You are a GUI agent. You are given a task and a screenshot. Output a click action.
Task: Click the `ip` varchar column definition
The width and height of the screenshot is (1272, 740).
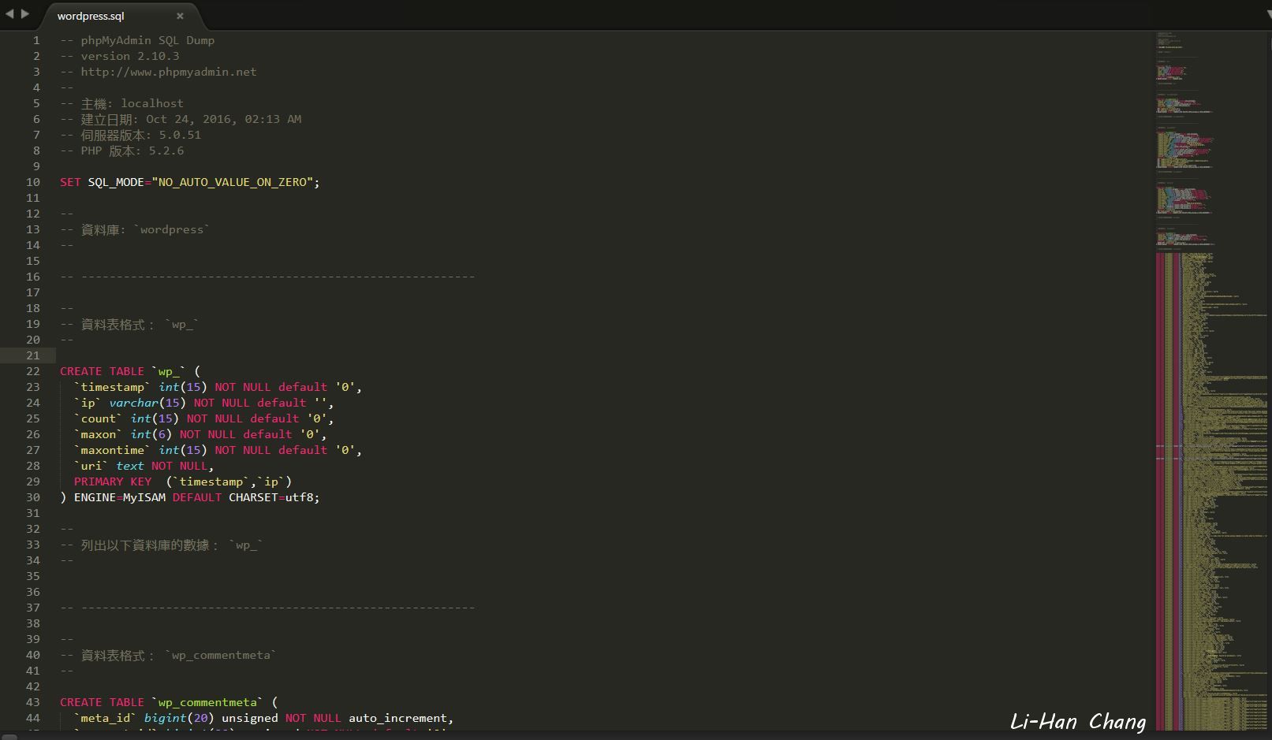[203, 403]
